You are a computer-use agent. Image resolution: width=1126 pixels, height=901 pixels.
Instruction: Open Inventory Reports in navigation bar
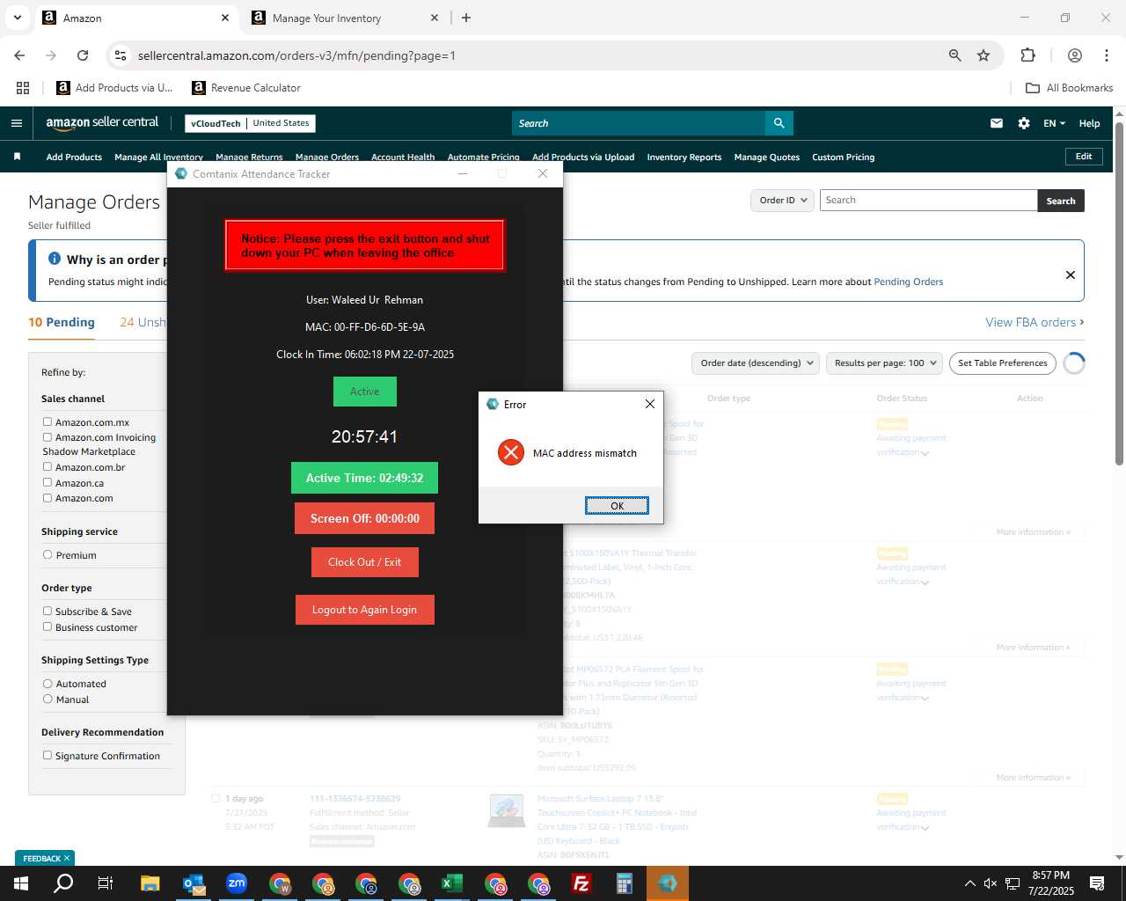pos(684,157)
